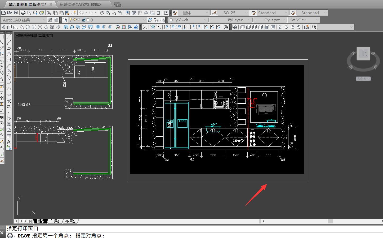Select the Polygon draw tool
Screen dimensions: 383x238
[x=9, y=54]
